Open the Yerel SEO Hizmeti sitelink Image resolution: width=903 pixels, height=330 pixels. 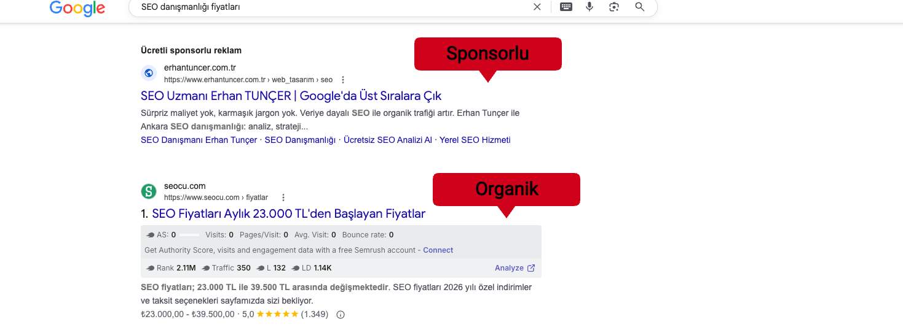point(475,140)
